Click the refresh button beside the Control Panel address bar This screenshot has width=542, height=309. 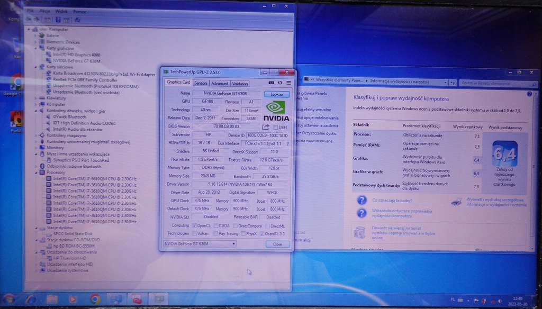[453, 83]
